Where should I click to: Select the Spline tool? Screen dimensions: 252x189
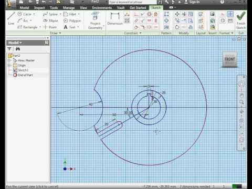coord(50,14)
